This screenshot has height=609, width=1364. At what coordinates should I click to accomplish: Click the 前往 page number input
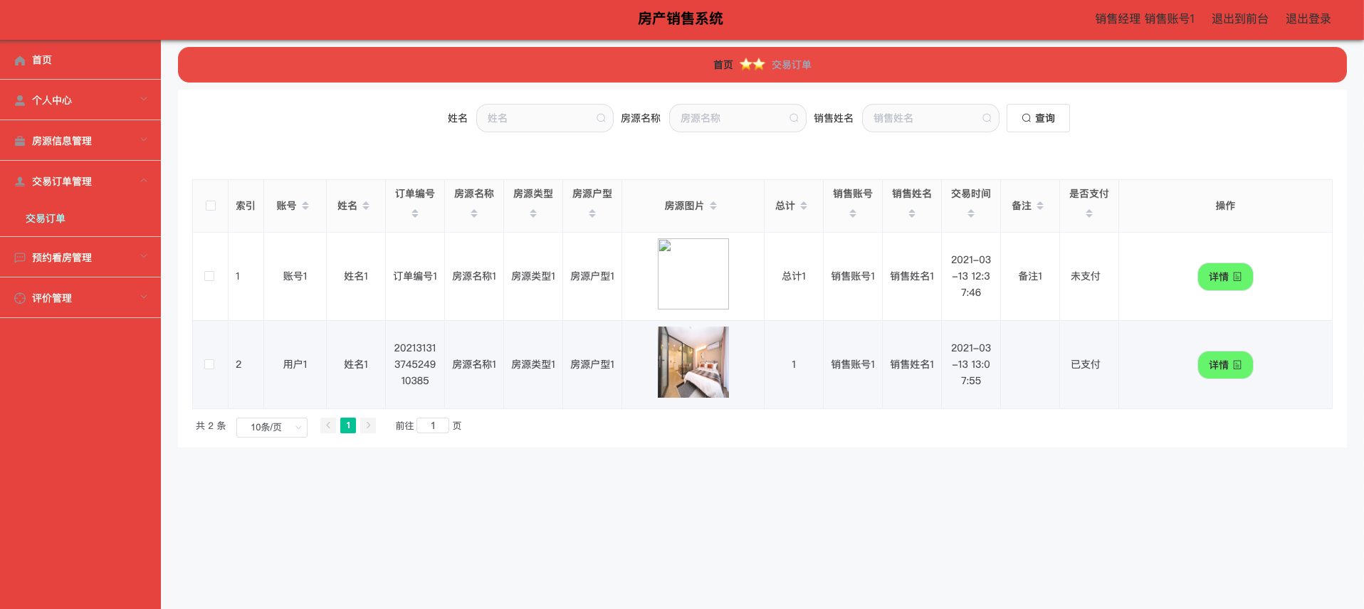(433, 425)
